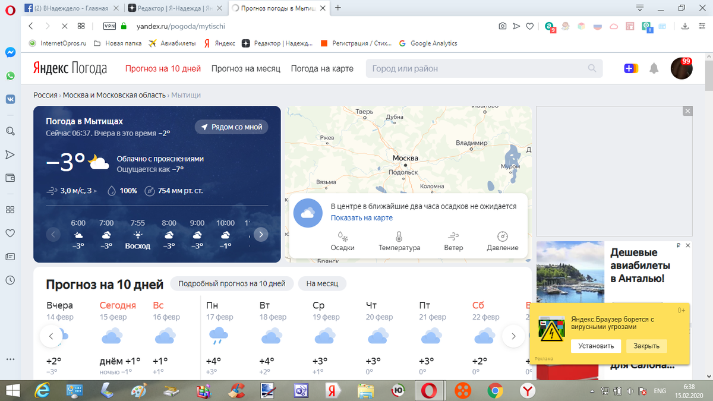Show the wind map layer (Ветер)
713x401 pixels.
click(x=453, y=242)
